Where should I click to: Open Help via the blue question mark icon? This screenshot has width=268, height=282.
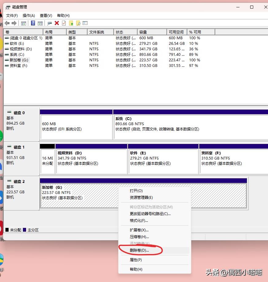click(33, 23)
